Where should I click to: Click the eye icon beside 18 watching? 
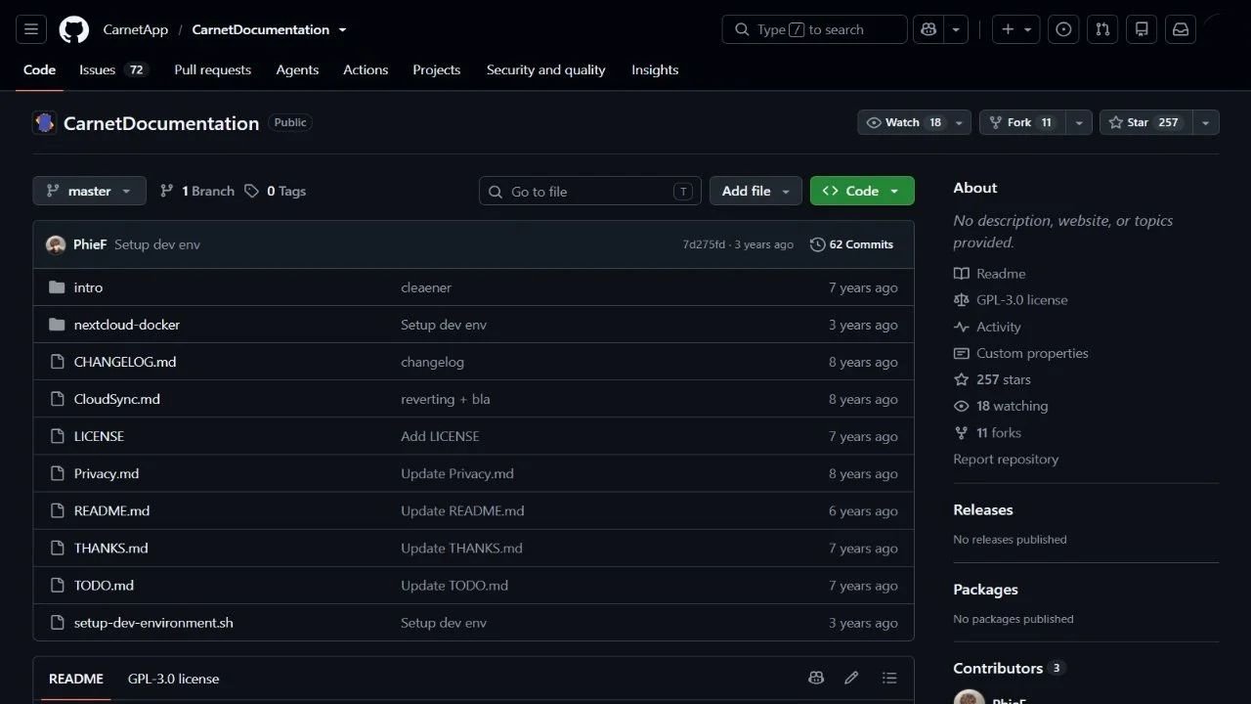coord(962,406)
